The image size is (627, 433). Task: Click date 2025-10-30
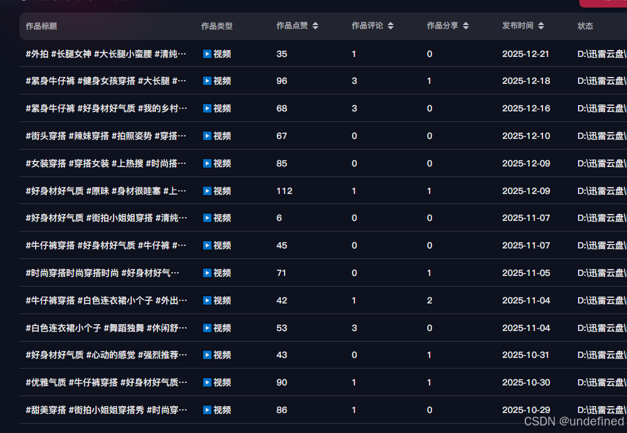pos(526,382)
